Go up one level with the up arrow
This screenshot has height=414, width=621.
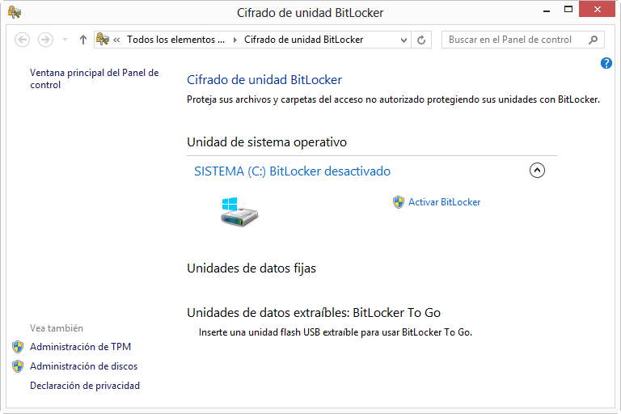82,40
